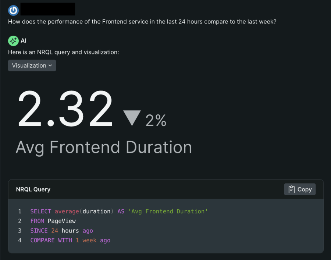Viewport: 331px width, 260px height.
Task: Click the SINCE 24 hours ago line
Action: point(61,231)
